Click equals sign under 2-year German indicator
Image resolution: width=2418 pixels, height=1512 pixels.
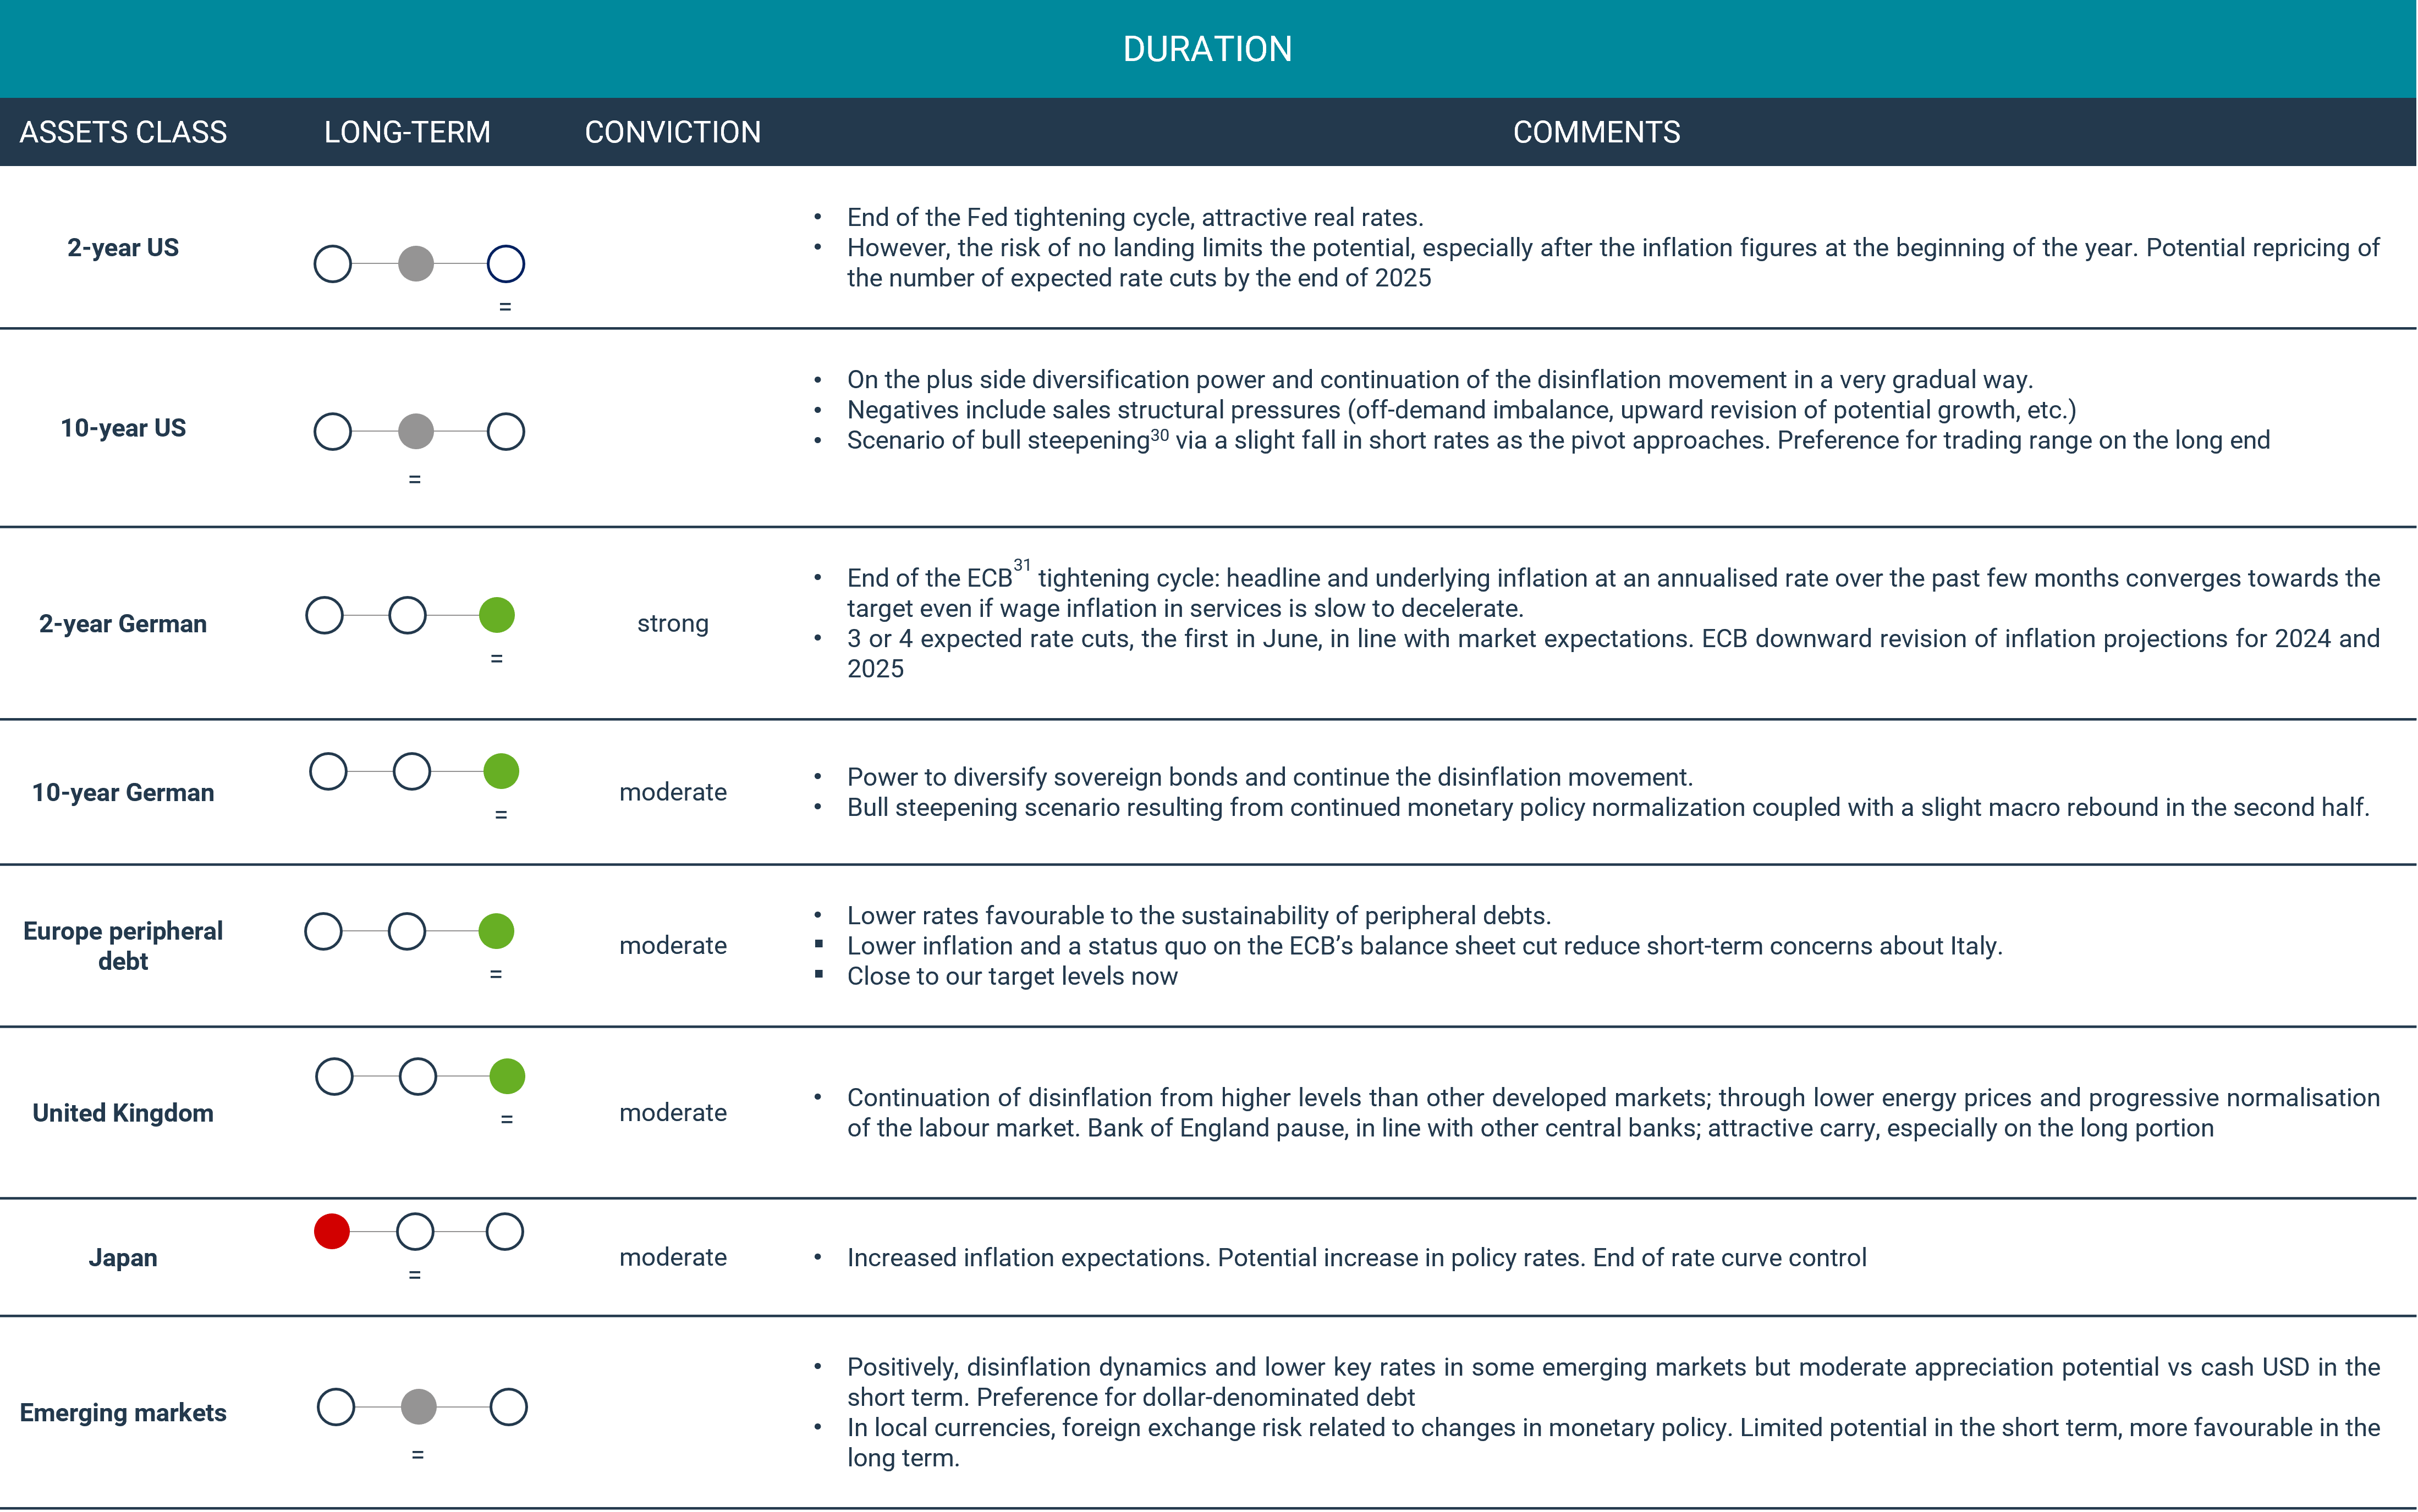[497, 659]
